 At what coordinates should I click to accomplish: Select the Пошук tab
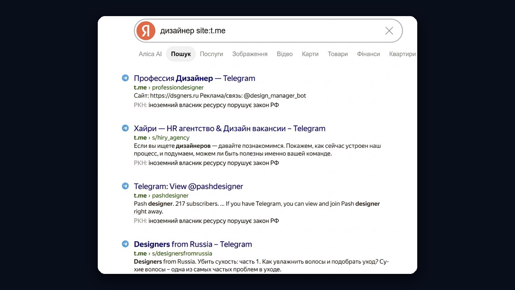[x=181, y=54]
